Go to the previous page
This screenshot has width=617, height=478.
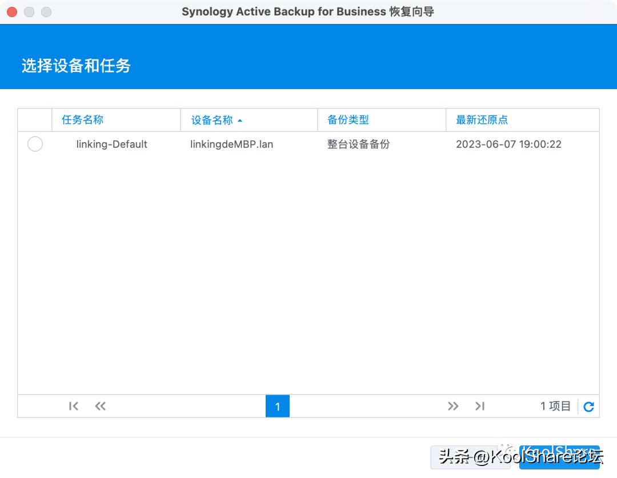point(100,406)
